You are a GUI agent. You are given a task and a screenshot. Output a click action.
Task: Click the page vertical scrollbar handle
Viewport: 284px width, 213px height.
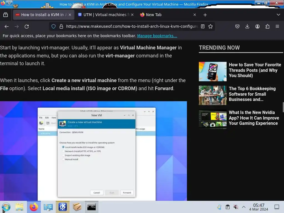[283, 107]
